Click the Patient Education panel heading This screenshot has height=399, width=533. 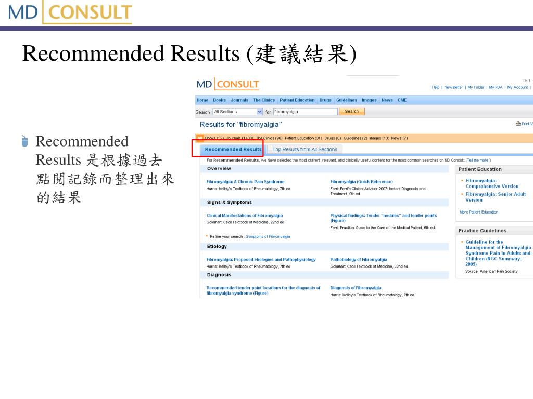(480, 169)
